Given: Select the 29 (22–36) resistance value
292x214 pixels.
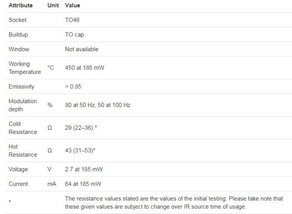Looking at the screenshot, I should point(81,128).
